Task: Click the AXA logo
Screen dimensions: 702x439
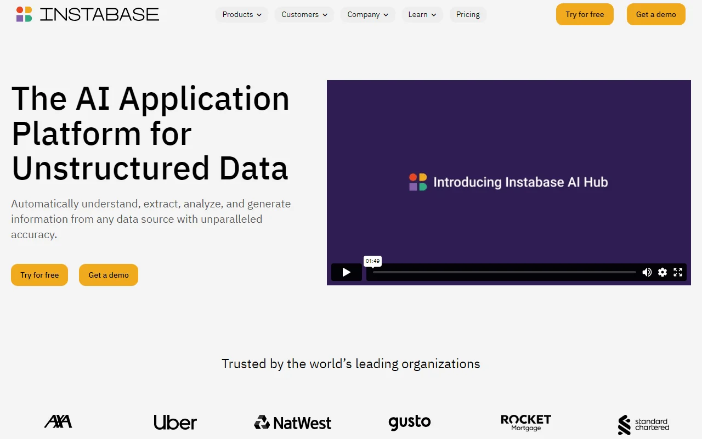Action: [x=58, y=422]
